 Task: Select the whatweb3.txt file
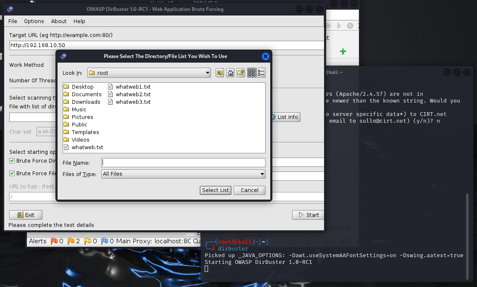point(129,102)
